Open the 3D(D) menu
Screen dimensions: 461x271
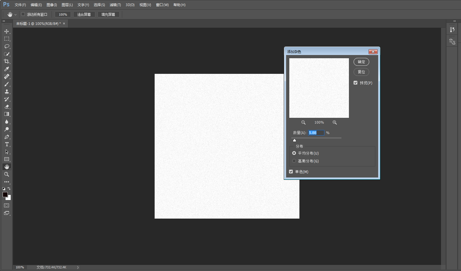[x=130, y=5]
